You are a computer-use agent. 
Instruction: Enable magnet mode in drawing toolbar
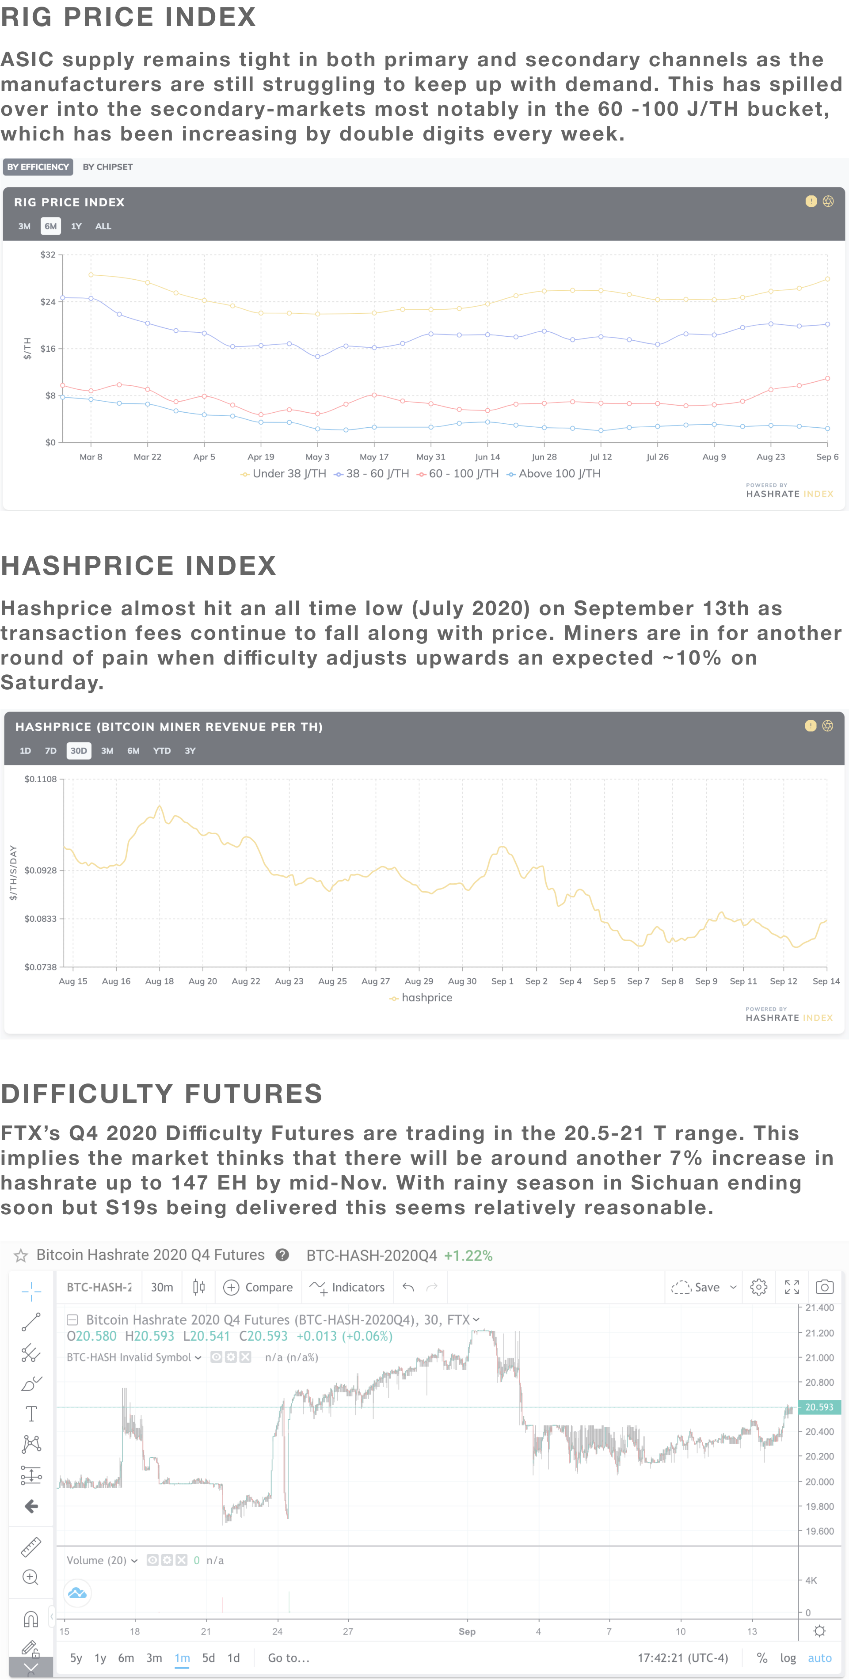(x=30, y=1619)
